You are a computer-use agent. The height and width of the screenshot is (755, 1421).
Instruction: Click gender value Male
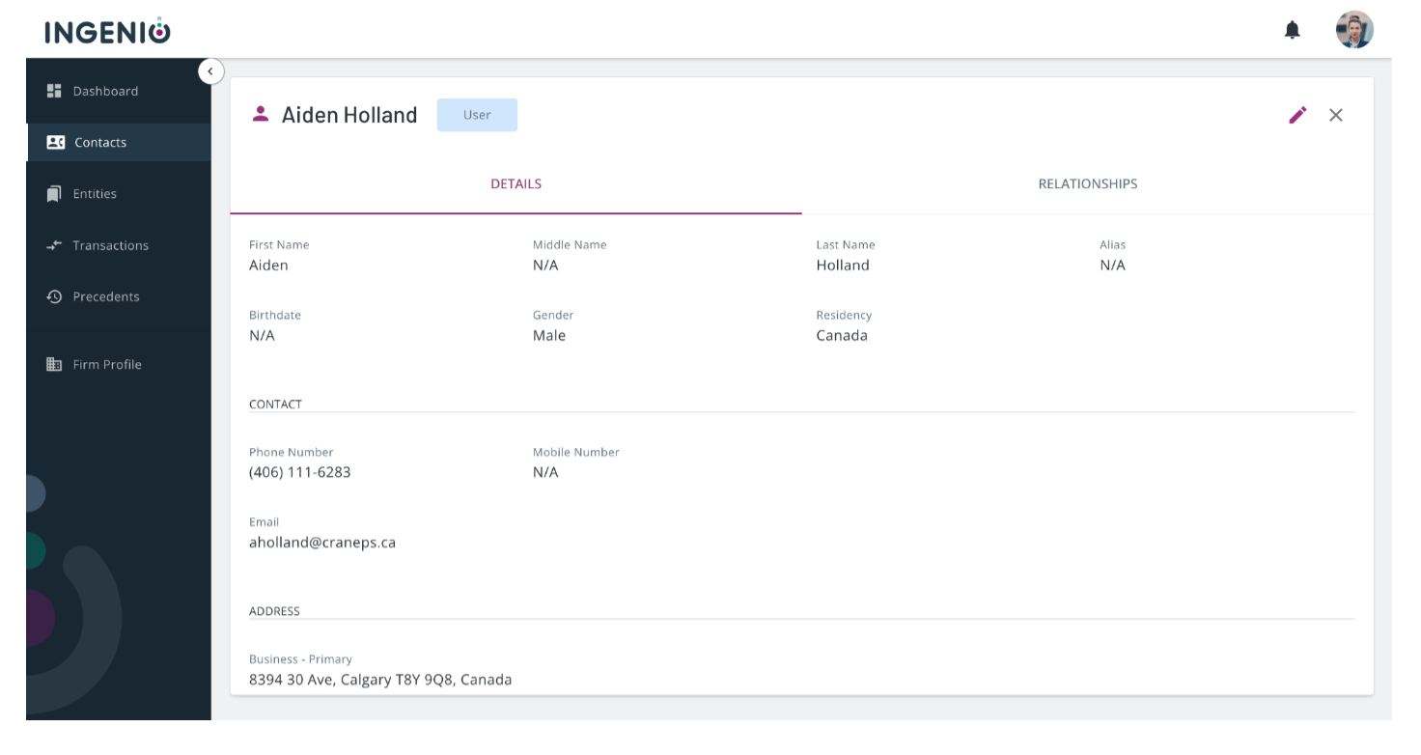[x=549, y=336]
